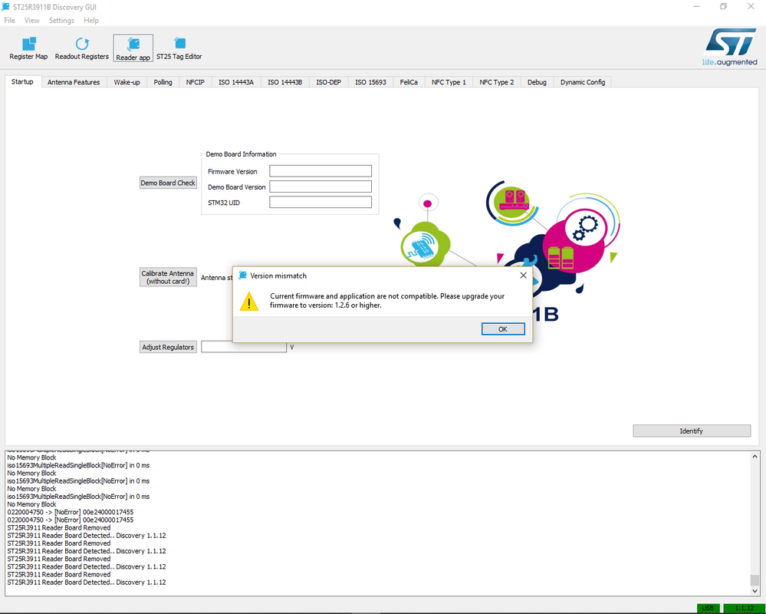This screenshot has height=614, width=766.
Task: Click the Adjust Regulators button
Action: coord(168,347)
